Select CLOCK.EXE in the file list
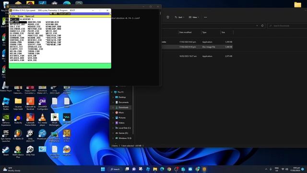 pos(15,36)
